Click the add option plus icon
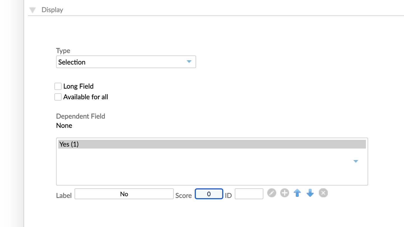The width and height of the screenshot is (404, 227). point(284,193)
